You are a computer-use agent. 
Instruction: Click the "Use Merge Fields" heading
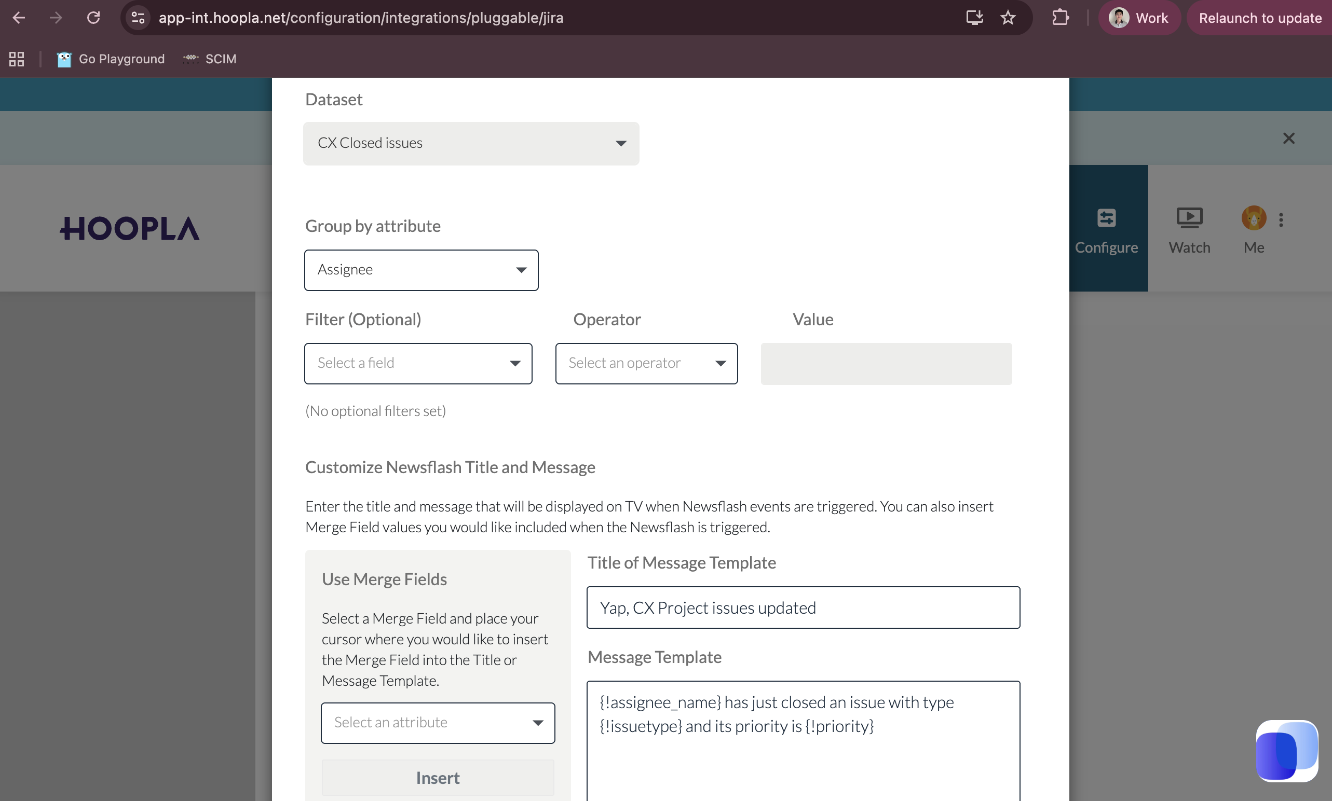tap(384, 579)
